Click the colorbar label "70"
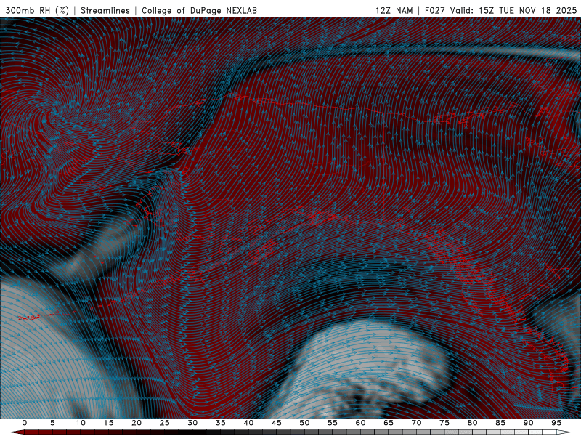This screenshot has width=581, height=436. click(x=416, y=423)
